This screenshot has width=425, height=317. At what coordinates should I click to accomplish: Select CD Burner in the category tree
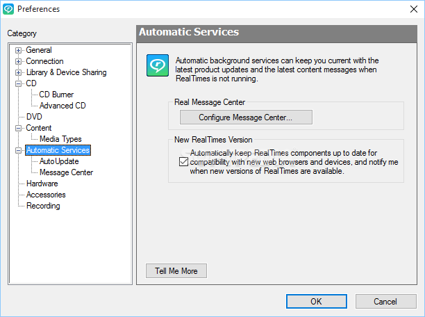coord(56,95)
